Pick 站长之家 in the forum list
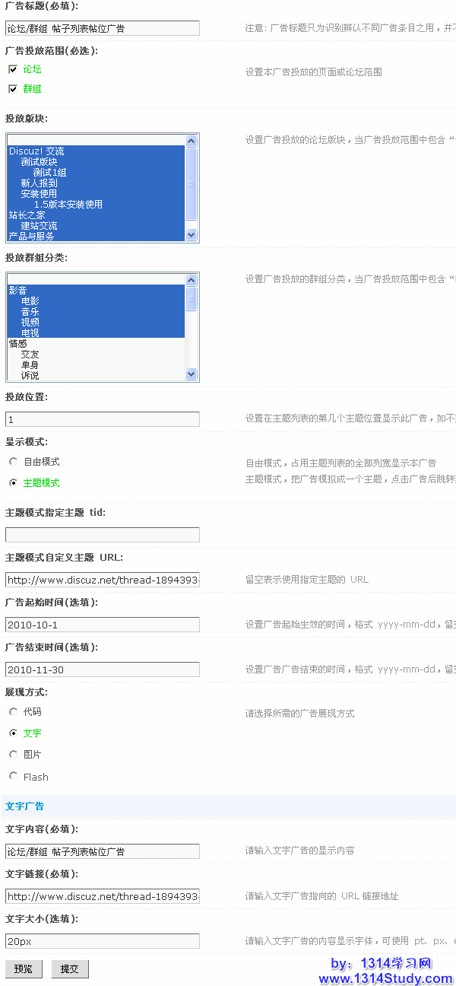Image resolution: width=456 pixels, height=986 pixels. (27, 215)
